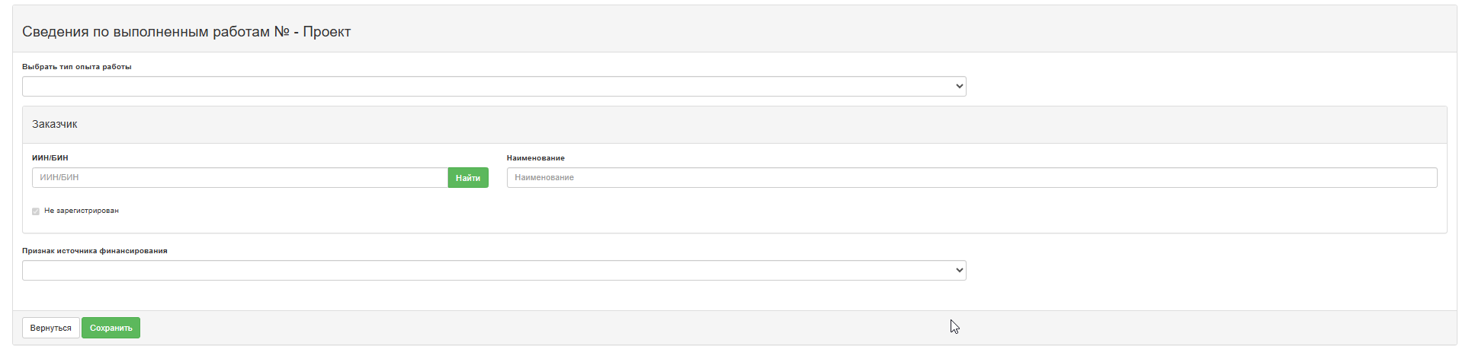This screenshot has width=1459, height=346.
Task: Click the green 'Найти' search button
Action: point(468,177)
